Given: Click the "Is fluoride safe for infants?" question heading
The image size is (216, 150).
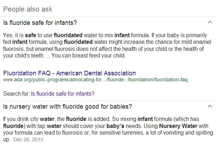Looking at the screenshot, I should 40,23.
